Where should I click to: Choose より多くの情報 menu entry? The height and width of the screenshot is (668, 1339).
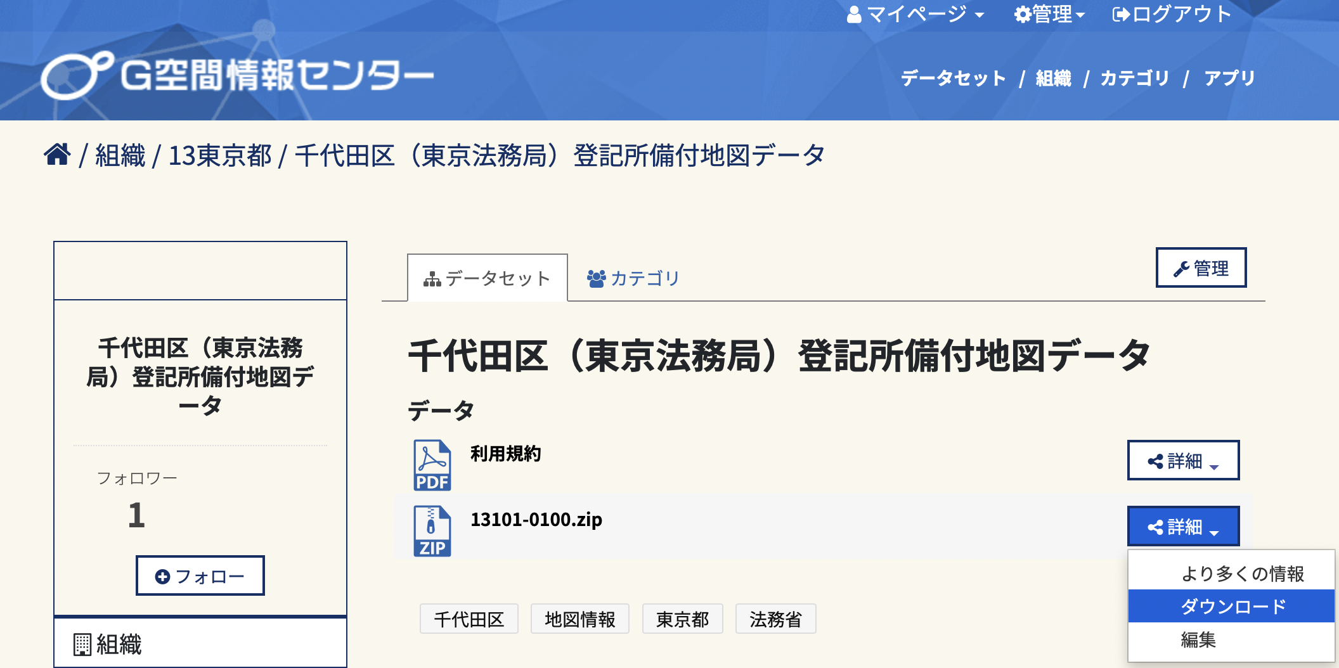[x=1242, y=574]
